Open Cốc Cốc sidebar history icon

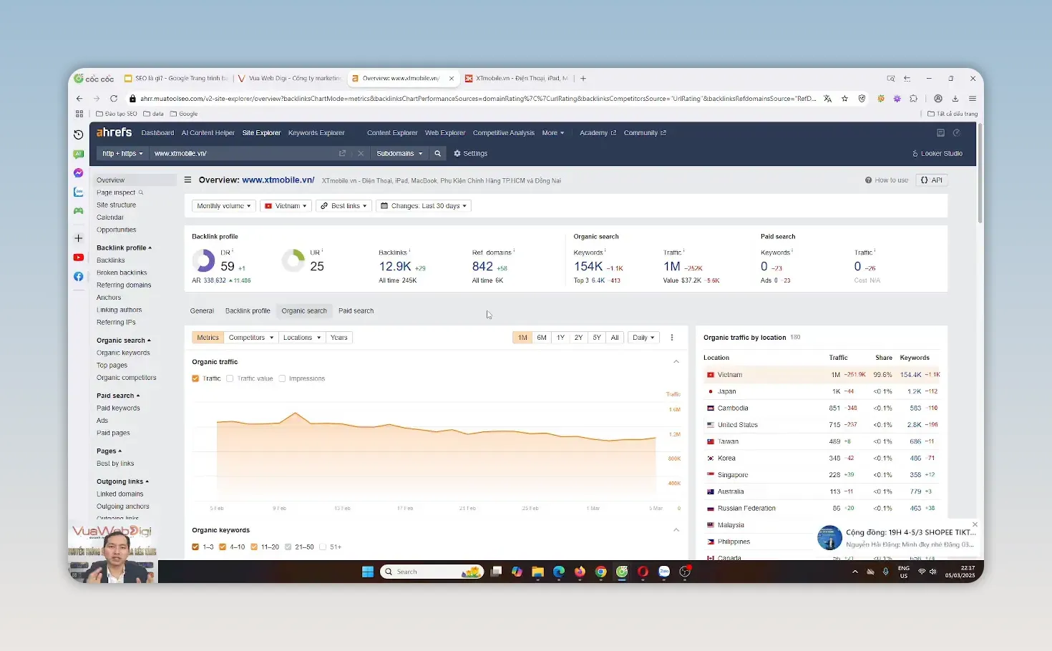79,134
